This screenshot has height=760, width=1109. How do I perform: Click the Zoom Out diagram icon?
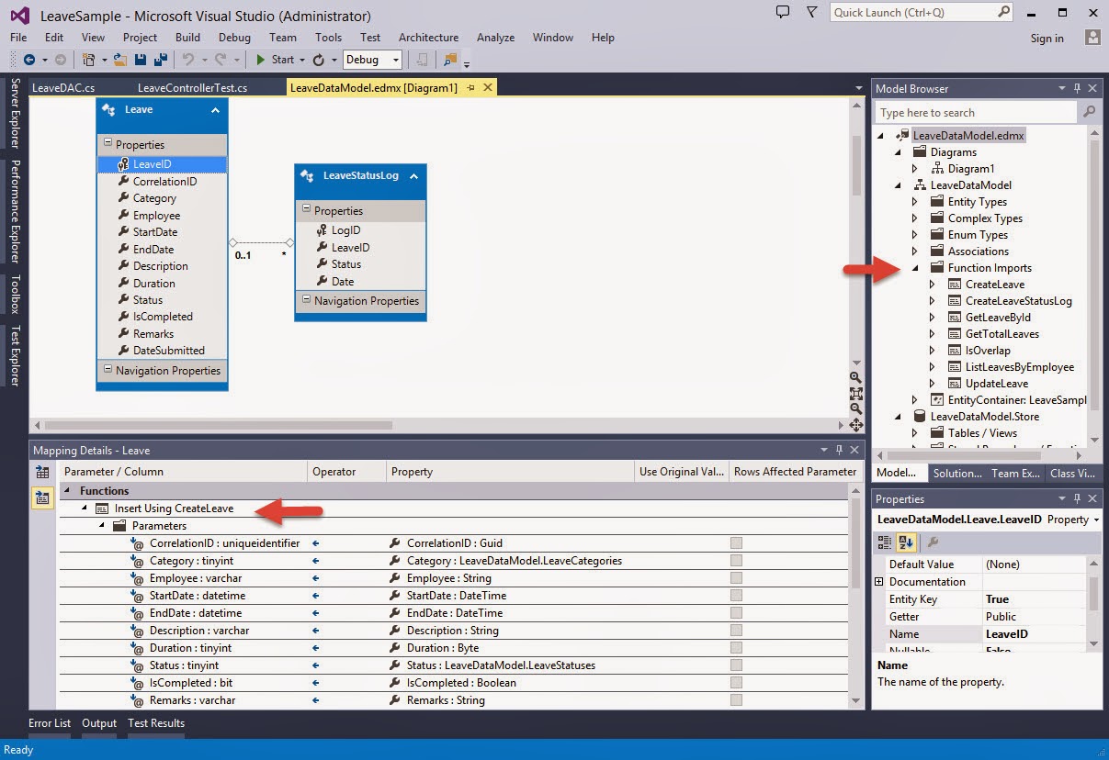click(x=855, y=408)
